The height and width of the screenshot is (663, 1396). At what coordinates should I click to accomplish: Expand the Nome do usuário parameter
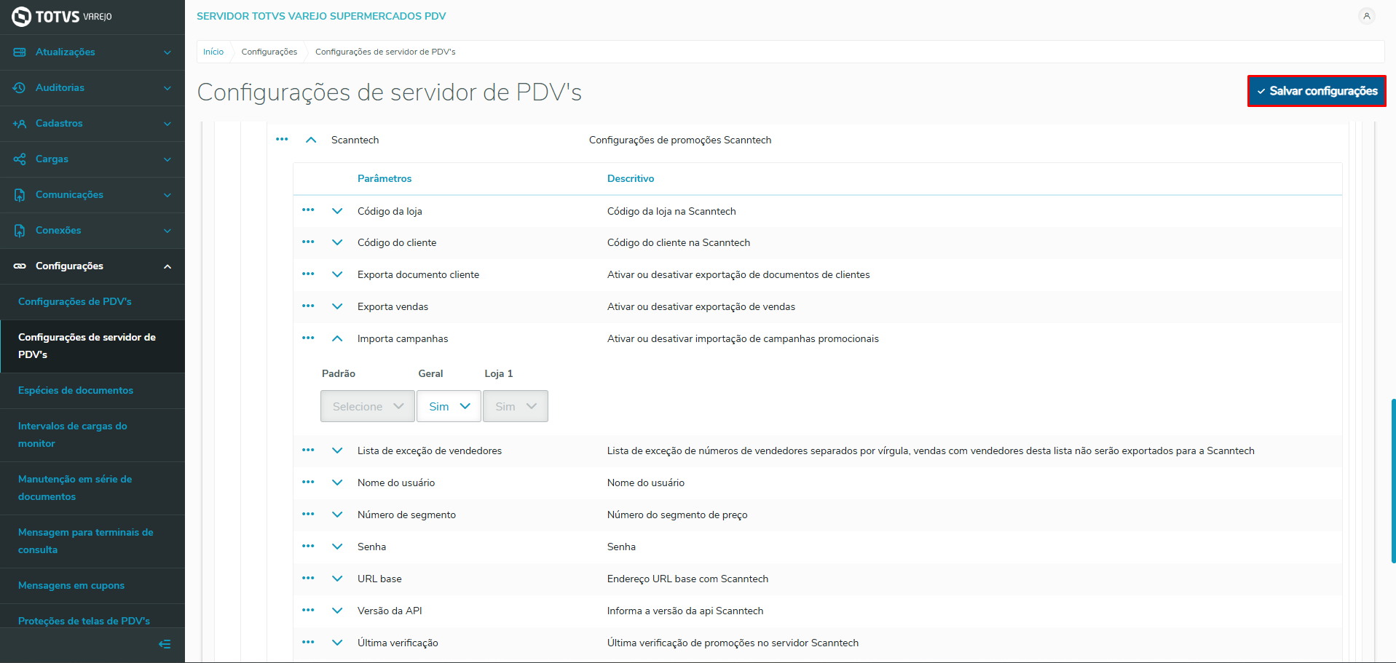tap(337, 483)
